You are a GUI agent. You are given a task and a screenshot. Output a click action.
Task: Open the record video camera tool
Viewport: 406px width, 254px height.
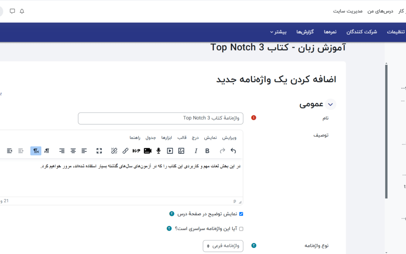click(147, 151)
